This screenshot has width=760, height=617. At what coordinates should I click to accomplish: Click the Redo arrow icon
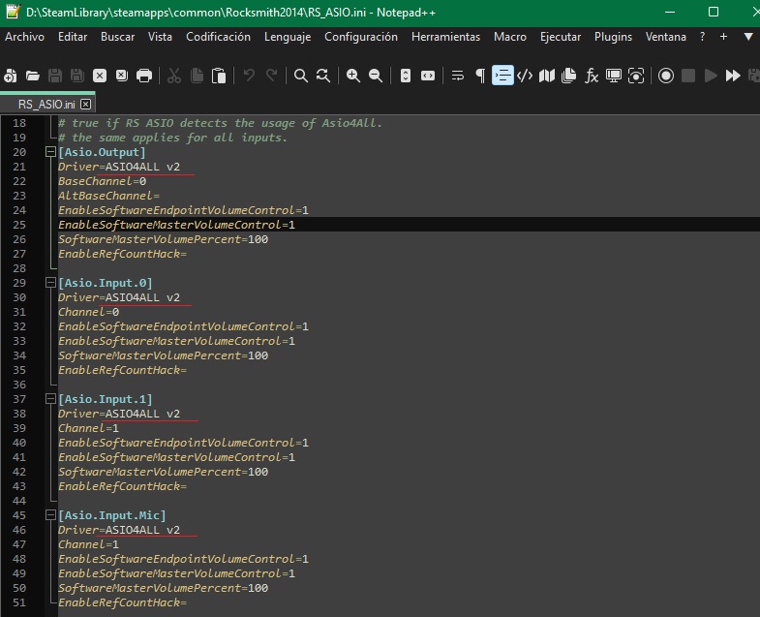tap(271, 76)
